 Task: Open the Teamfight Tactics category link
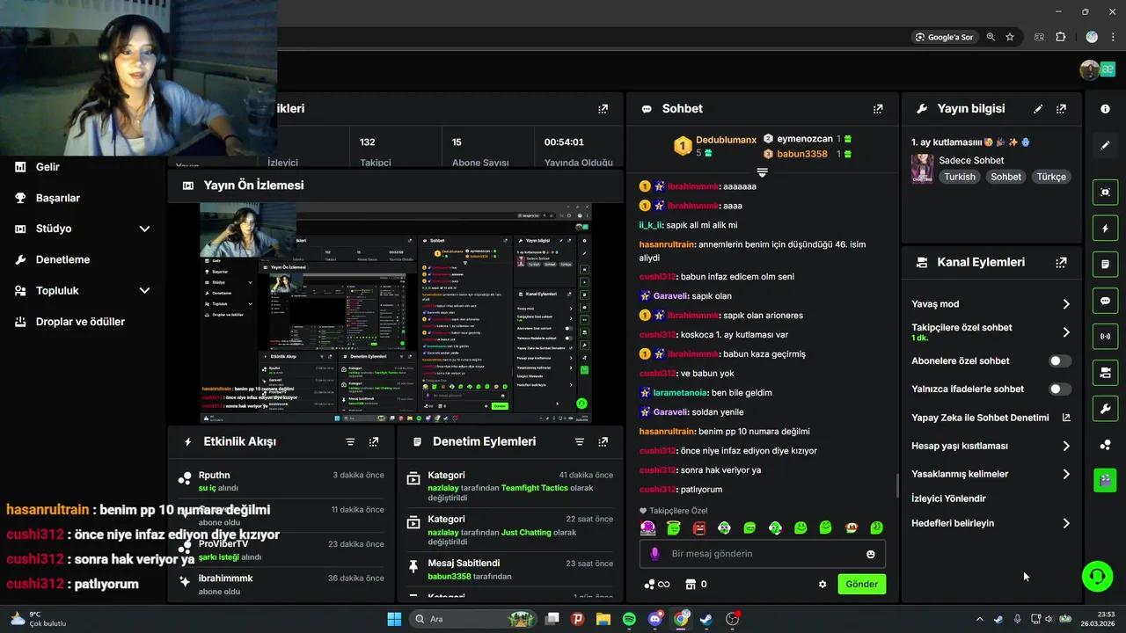coord(535,488)
